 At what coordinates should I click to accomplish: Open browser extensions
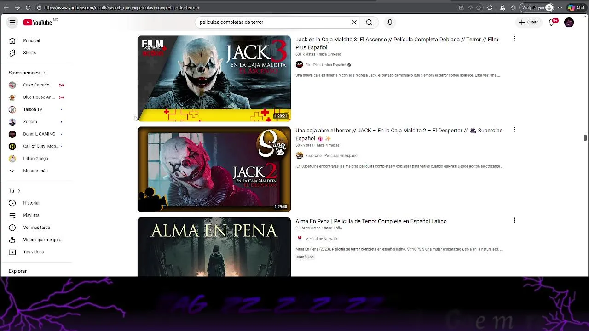point(490,8)
